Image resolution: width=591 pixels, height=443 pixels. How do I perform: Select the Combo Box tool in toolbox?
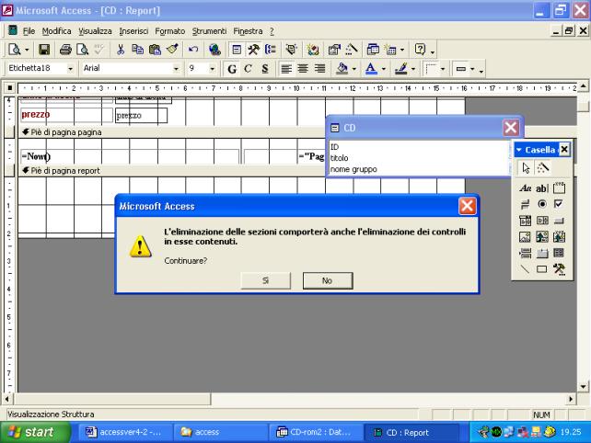click(x=525, y=221)
